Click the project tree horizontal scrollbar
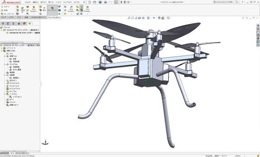Viewport: 260px width, 157px height. (x=20, y=42)
